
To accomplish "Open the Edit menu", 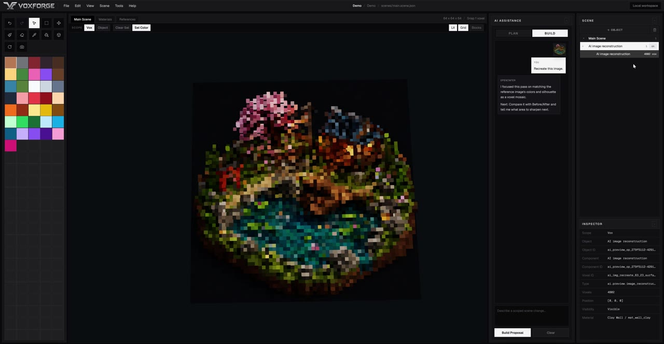I will coord(77,6).
